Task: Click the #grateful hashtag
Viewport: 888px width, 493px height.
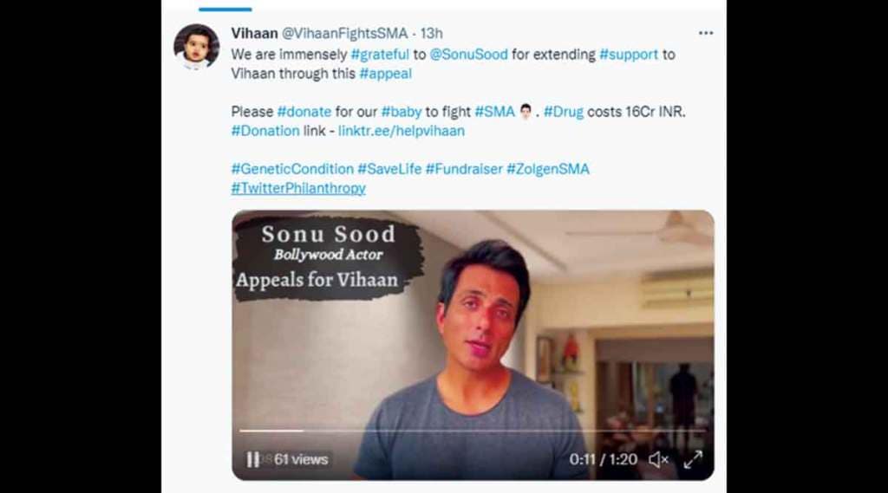Action: click(380, 54)
